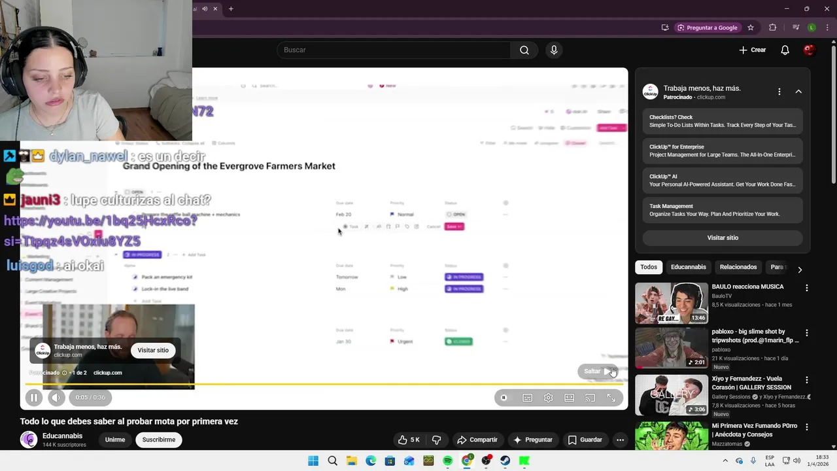Screen dimensions: 837x471
Task: Select the Relacionados filter chip
Action: point(738,267)
